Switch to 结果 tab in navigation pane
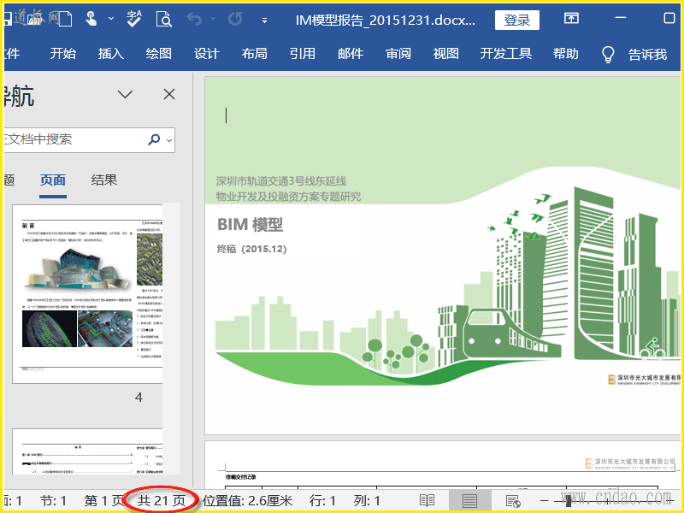 tap(103, 180)
